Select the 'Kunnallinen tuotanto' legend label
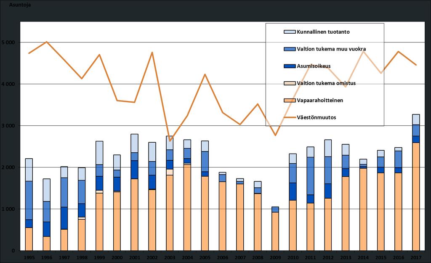The image size is (431, 263). tap(323, 32)
